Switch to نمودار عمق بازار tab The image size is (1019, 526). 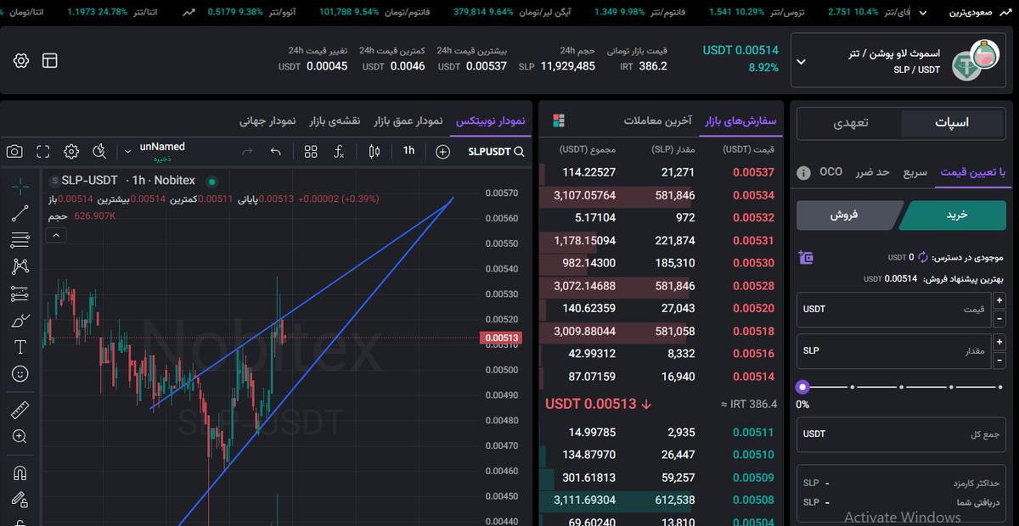408,120
